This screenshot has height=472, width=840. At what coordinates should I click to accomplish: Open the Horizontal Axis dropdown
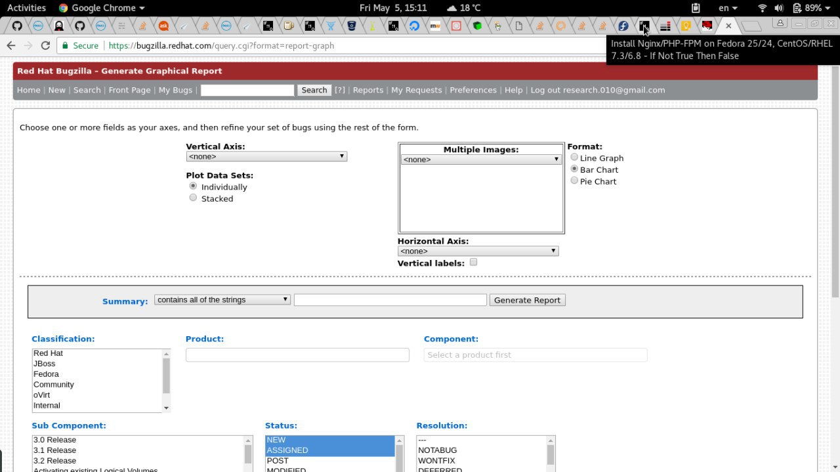point(478,251)
